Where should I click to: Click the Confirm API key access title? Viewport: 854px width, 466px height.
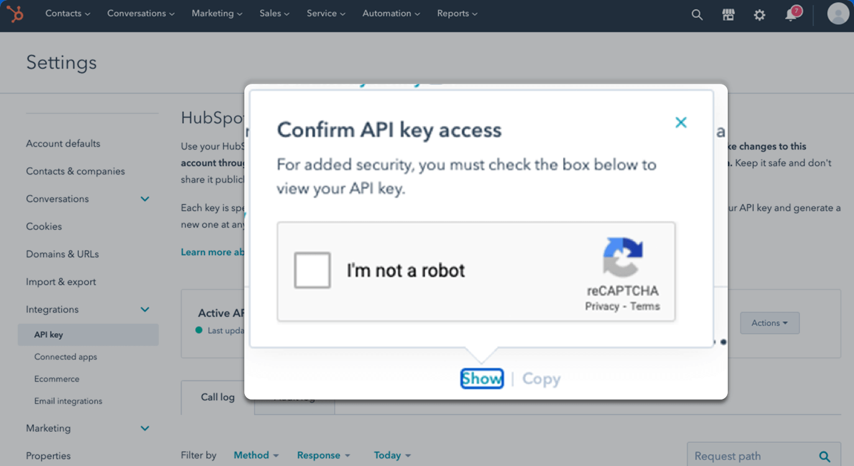(389, 130)
